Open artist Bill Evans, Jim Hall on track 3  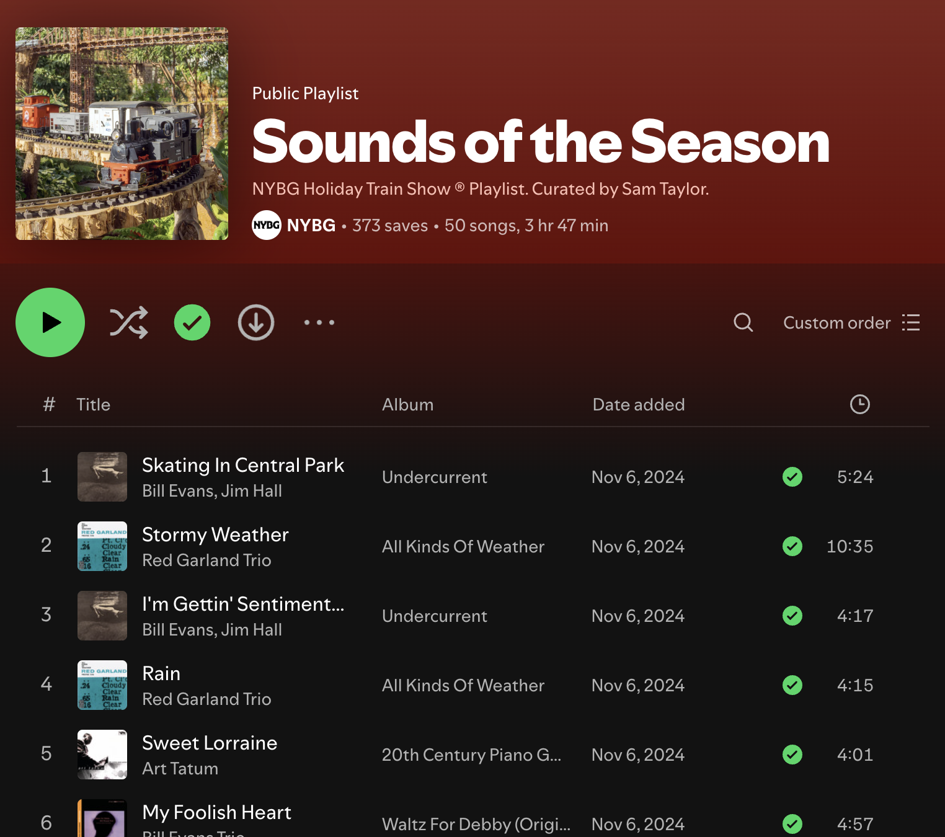pos(212,630)
